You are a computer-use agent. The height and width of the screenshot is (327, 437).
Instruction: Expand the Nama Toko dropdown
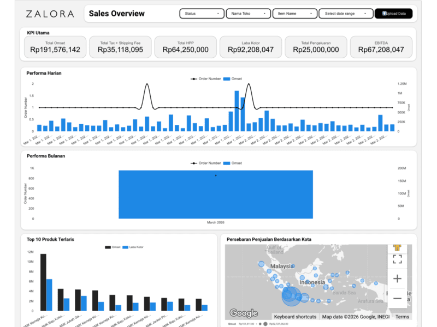pyautogui.click(x=248, y=14)
